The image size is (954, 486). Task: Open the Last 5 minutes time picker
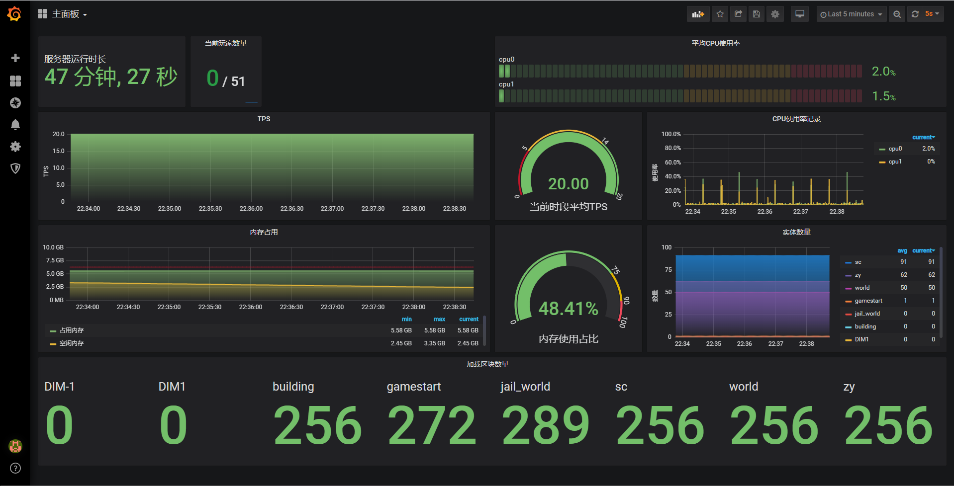(851, 14)
